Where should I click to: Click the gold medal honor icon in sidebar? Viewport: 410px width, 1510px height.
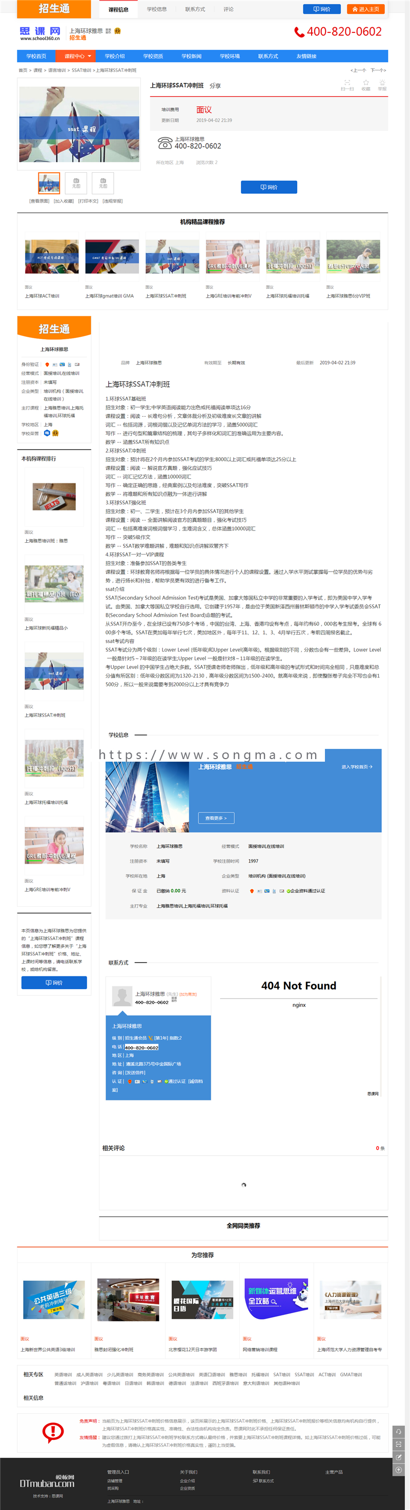(x=55, y=433)
